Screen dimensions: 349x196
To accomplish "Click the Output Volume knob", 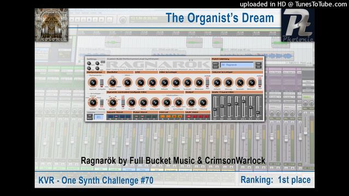I will click(x=203, y=102).
